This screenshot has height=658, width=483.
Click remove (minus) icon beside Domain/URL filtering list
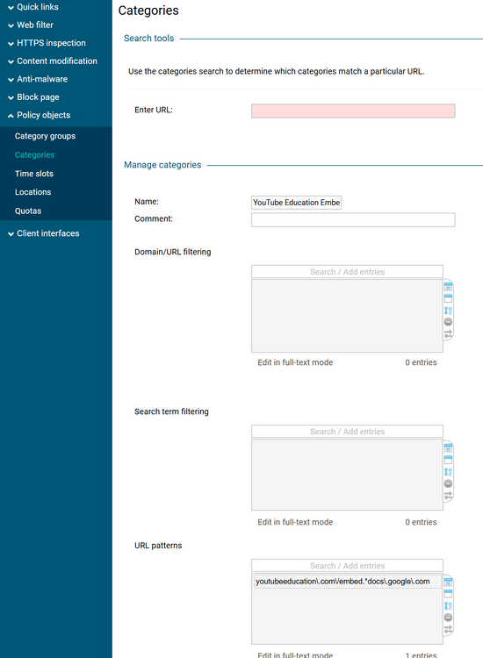point(448,322)
